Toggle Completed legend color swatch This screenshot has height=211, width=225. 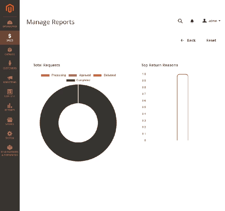[71, 80]
